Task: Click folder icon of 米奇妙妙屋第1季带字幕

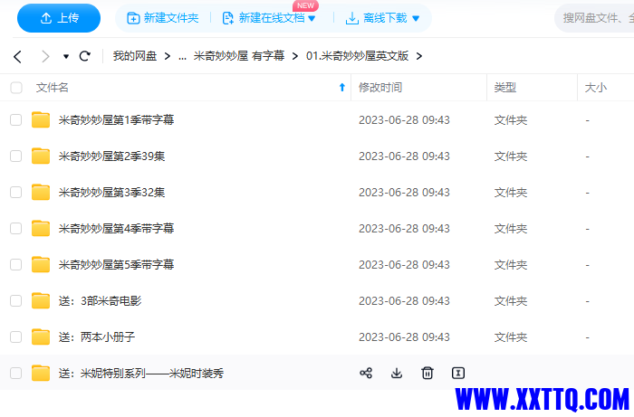Action: coord(41,120)
